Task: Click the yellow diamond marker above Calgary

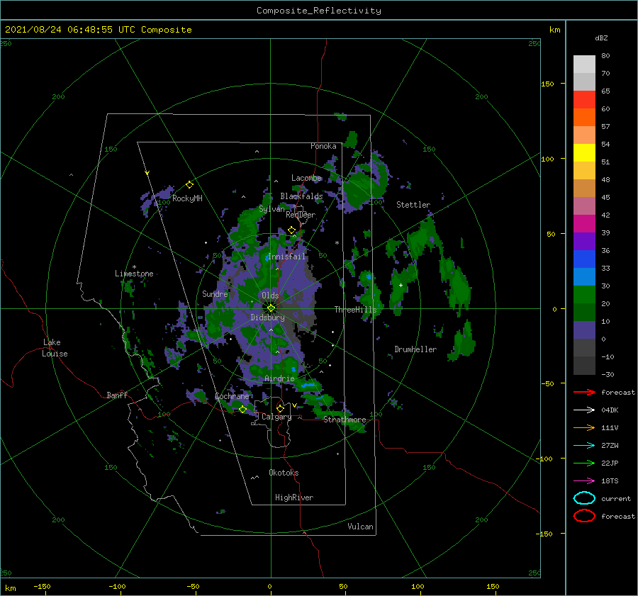Action: 280,408
